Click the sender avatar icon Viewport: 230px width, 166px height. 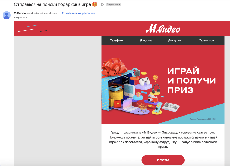point(7,15)
